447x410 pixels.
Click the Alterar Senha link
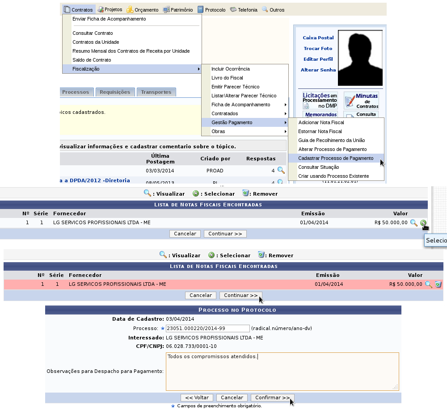click(318, 70)
